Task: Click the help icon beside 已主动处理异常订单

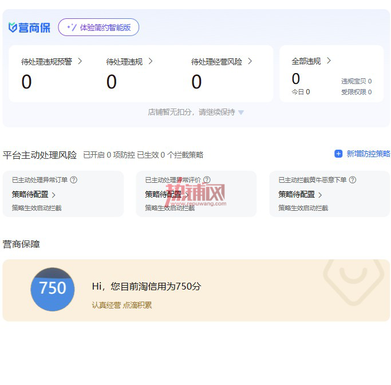Action: (x=73, y=180)
